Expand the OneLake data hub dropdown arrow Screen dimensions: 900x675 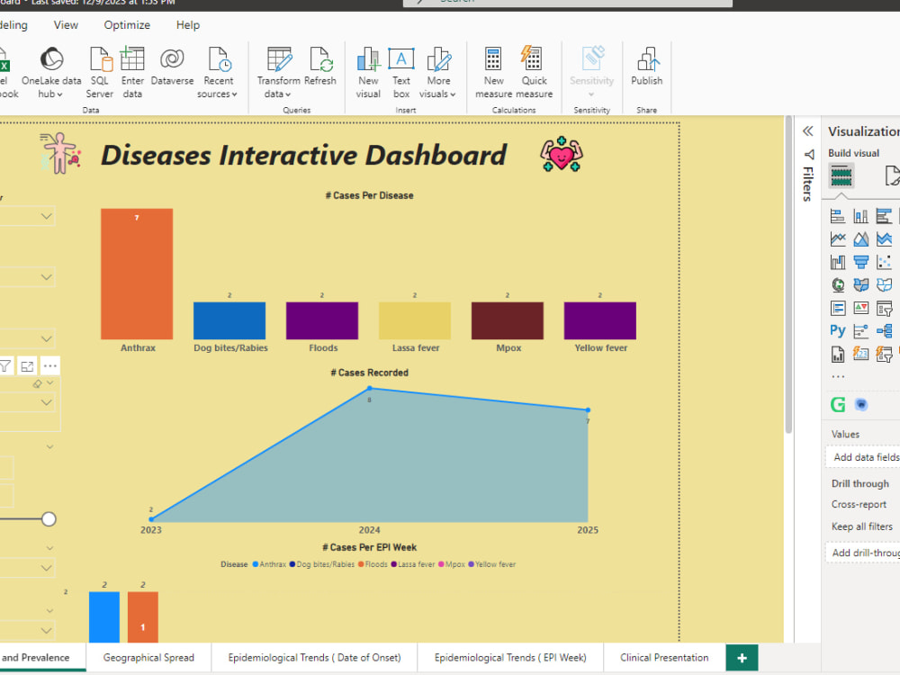pyautogui.click(x=59, y=94)
